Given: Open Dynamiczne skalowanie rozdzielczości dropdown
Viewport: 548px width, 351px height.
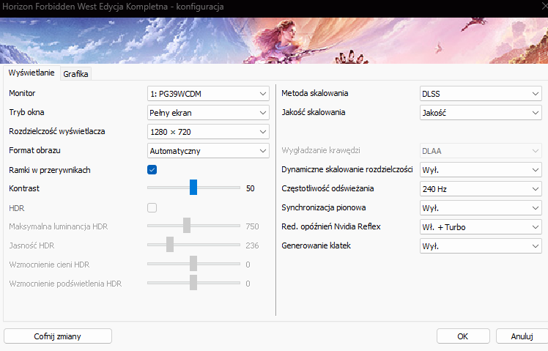Looking at the screenshot, I should click(x=481, y=170).
